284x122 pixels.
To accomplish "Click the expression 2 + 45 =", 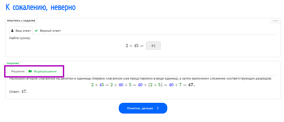I will pyautogui.click(x=135, y=46).
